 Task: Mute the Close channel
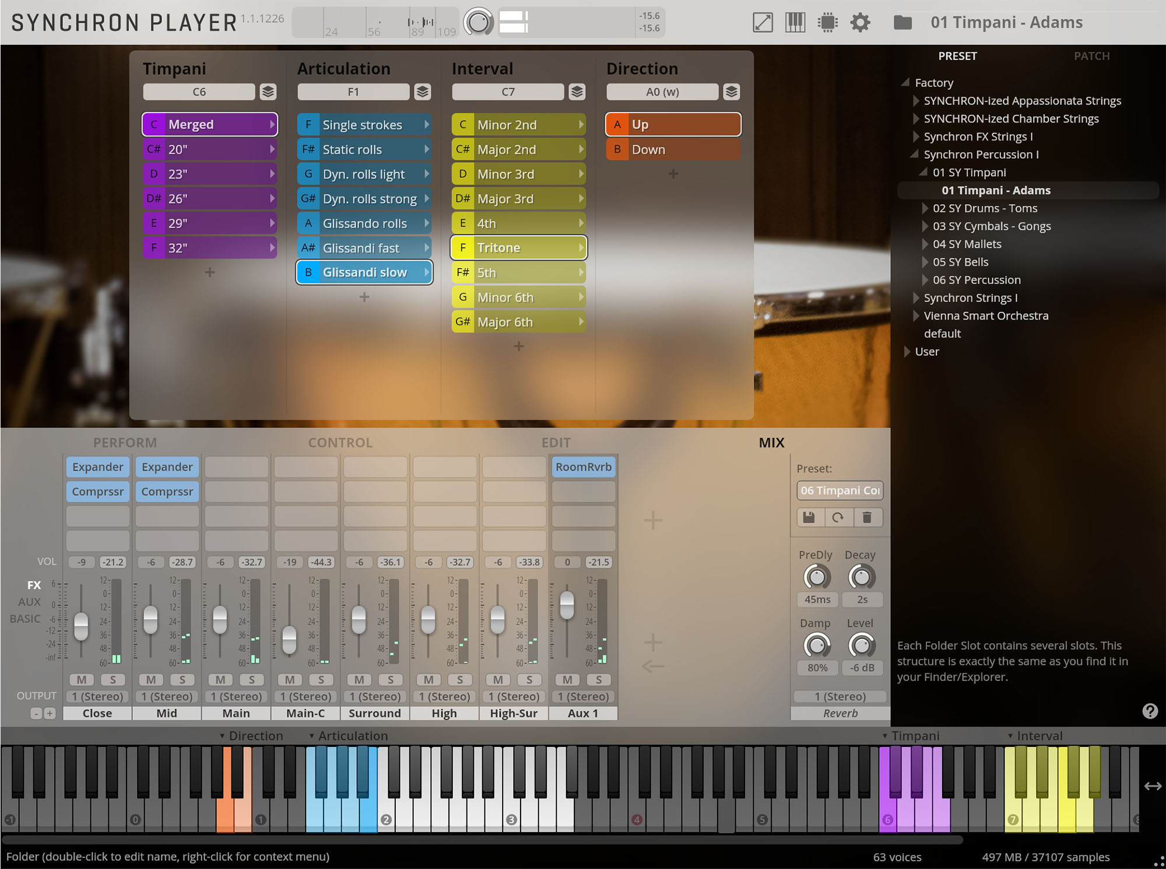coord(82,679)
